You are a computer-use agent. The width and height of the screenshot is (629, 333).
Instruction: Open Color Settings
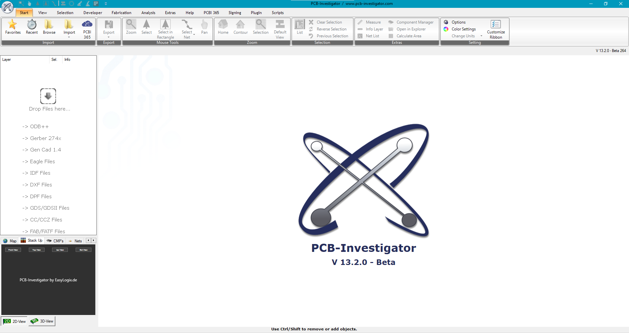point(460,29)
